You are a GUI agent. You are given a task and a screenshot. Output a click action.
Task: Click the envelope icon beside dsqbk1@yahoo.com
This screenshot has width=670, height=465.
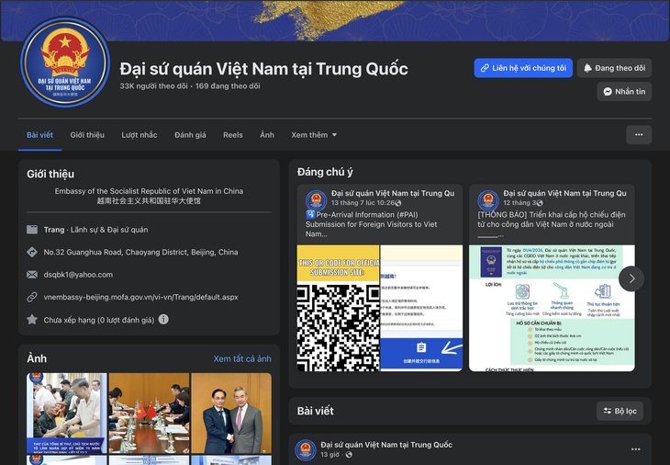tap(32, 275)
